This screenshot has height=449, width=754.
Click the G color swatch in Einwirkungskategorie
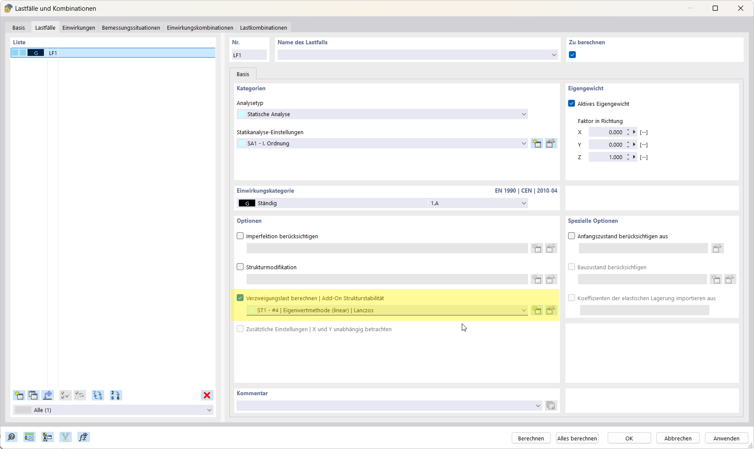[x=247, y=203]
